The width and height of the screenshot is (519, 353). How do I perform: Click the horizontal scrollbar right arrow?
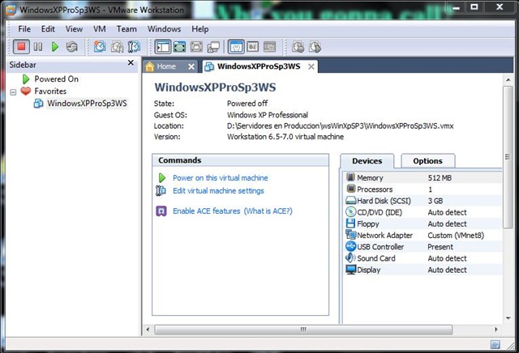(x=495, y=330)
